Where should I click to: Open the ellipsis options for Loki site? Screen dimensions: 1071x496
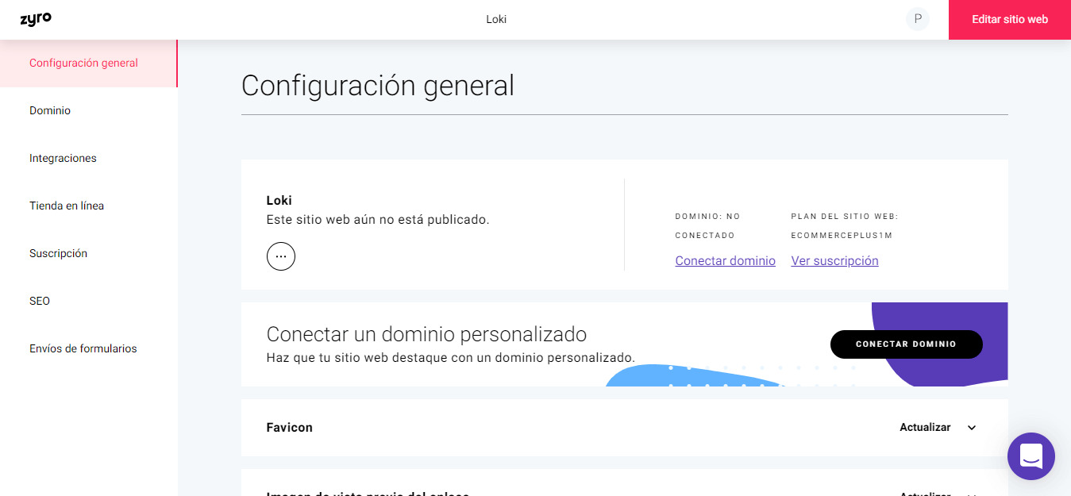(281, 256)
